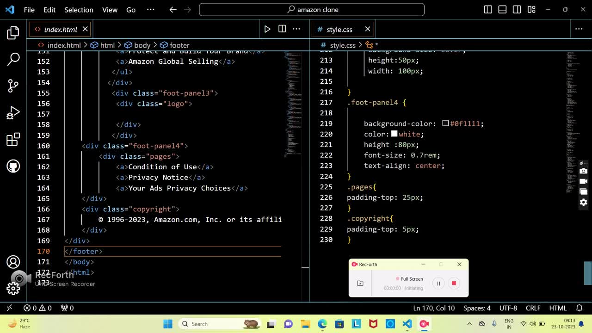Open Run and Debug view
Screen dimensions: 592x333
pos(13,112)
